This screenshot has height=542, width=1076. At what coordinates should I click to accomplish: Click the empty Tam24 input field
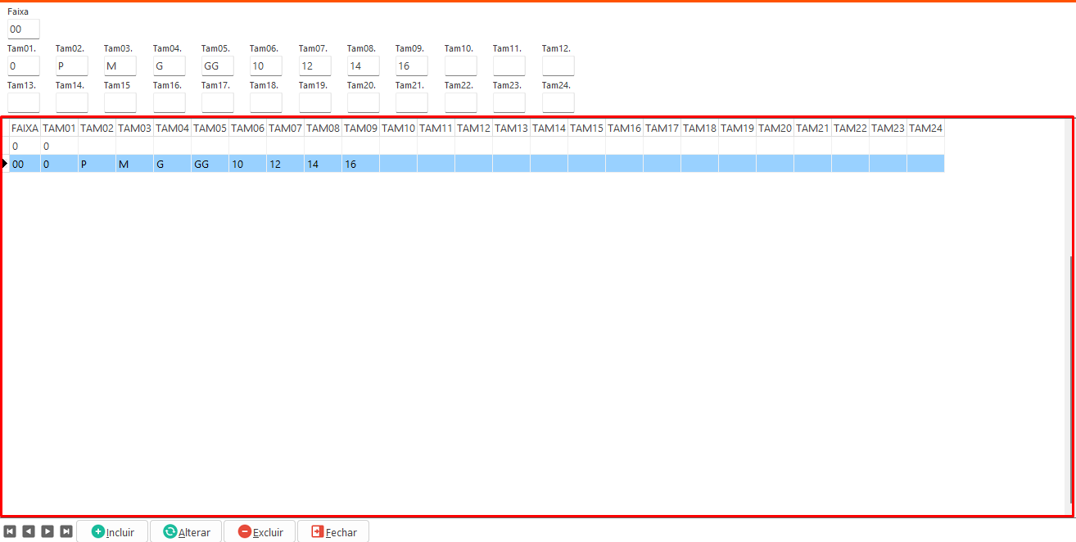pyautogui.click(x=558, y=102)
